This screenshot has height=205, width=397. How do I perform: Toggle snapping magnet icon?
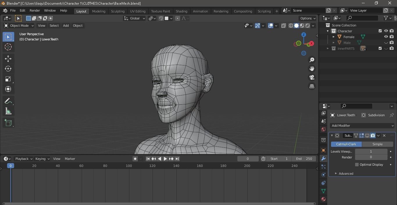[161, 18]
